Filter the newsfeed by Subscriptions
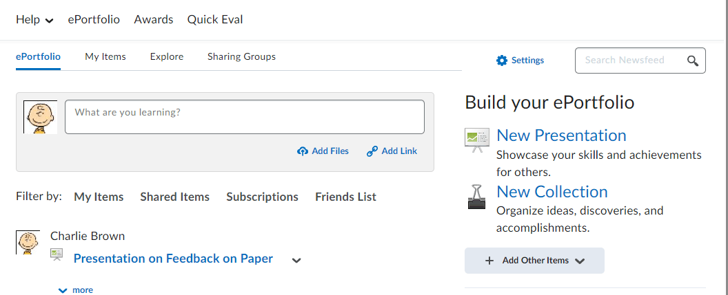The width and height of the screenshot is (728, 295). click(x=262, y=197)
